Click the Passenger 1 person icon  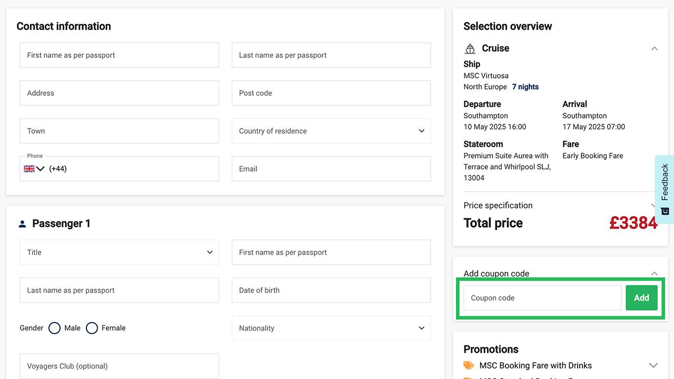(x=22, y=224)
